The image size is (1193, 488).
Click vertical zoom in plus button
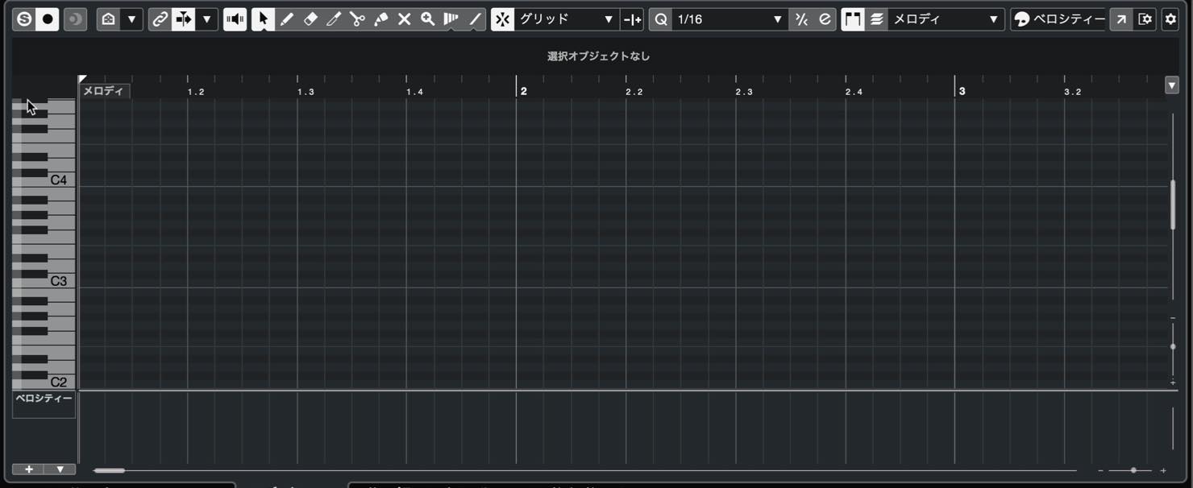point(1173,383)
